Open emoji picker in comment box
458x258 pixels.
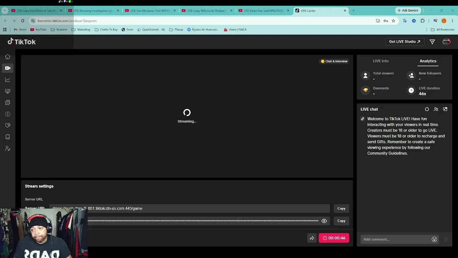click(434, 239)
